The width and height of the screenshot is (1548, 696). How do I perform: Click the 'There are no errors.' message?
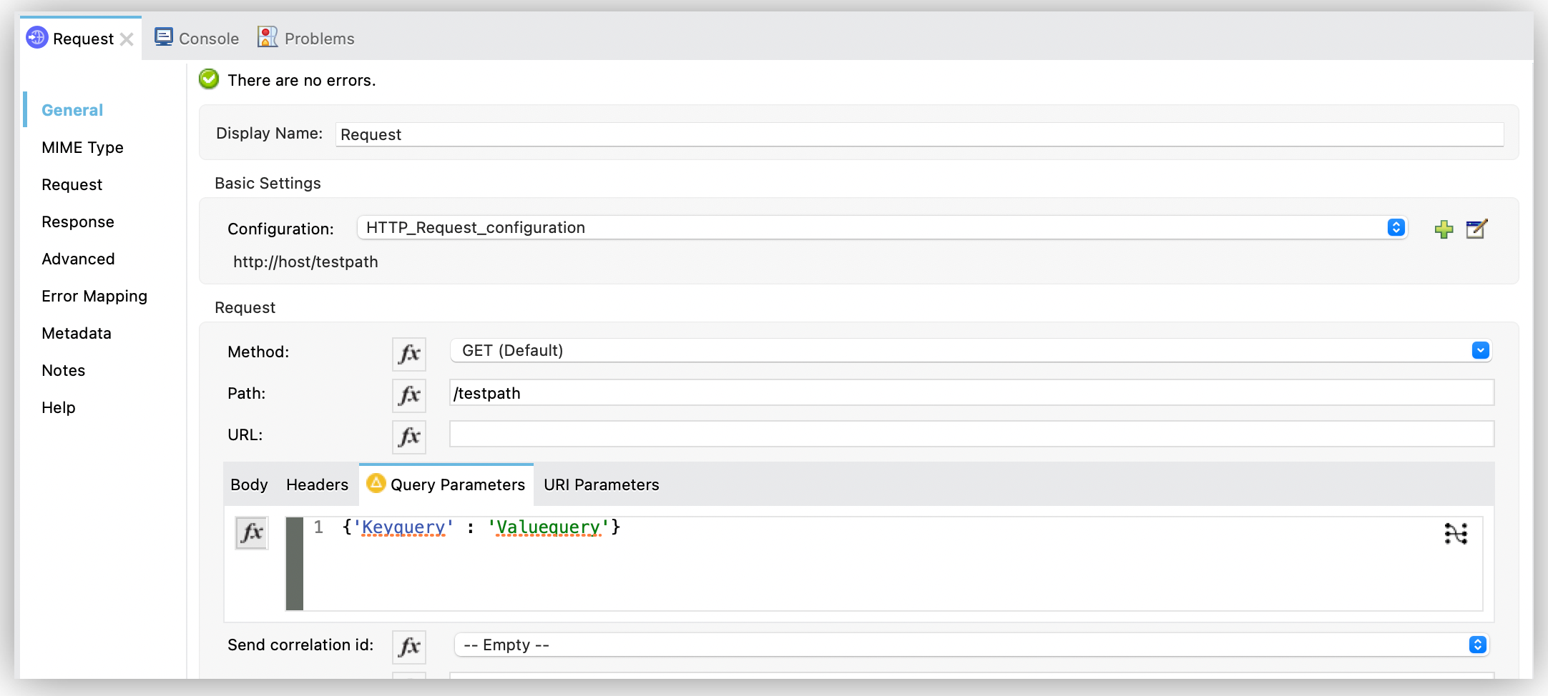tap(301, 80)
